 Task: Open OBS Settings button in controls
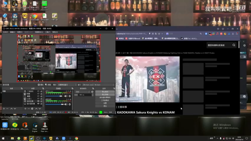click(x=105, y=103)
